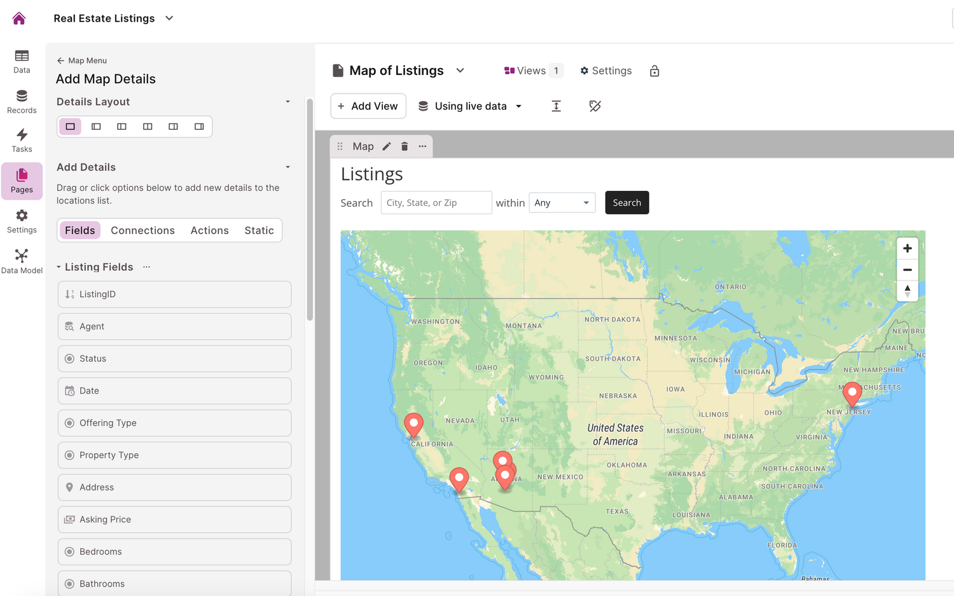
Task: Collapse the Listing Fields group
Action: (59, 267)
